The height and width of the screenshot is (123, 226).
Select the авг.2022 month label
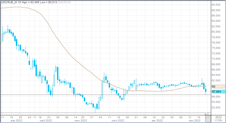(x=157, y=120)
